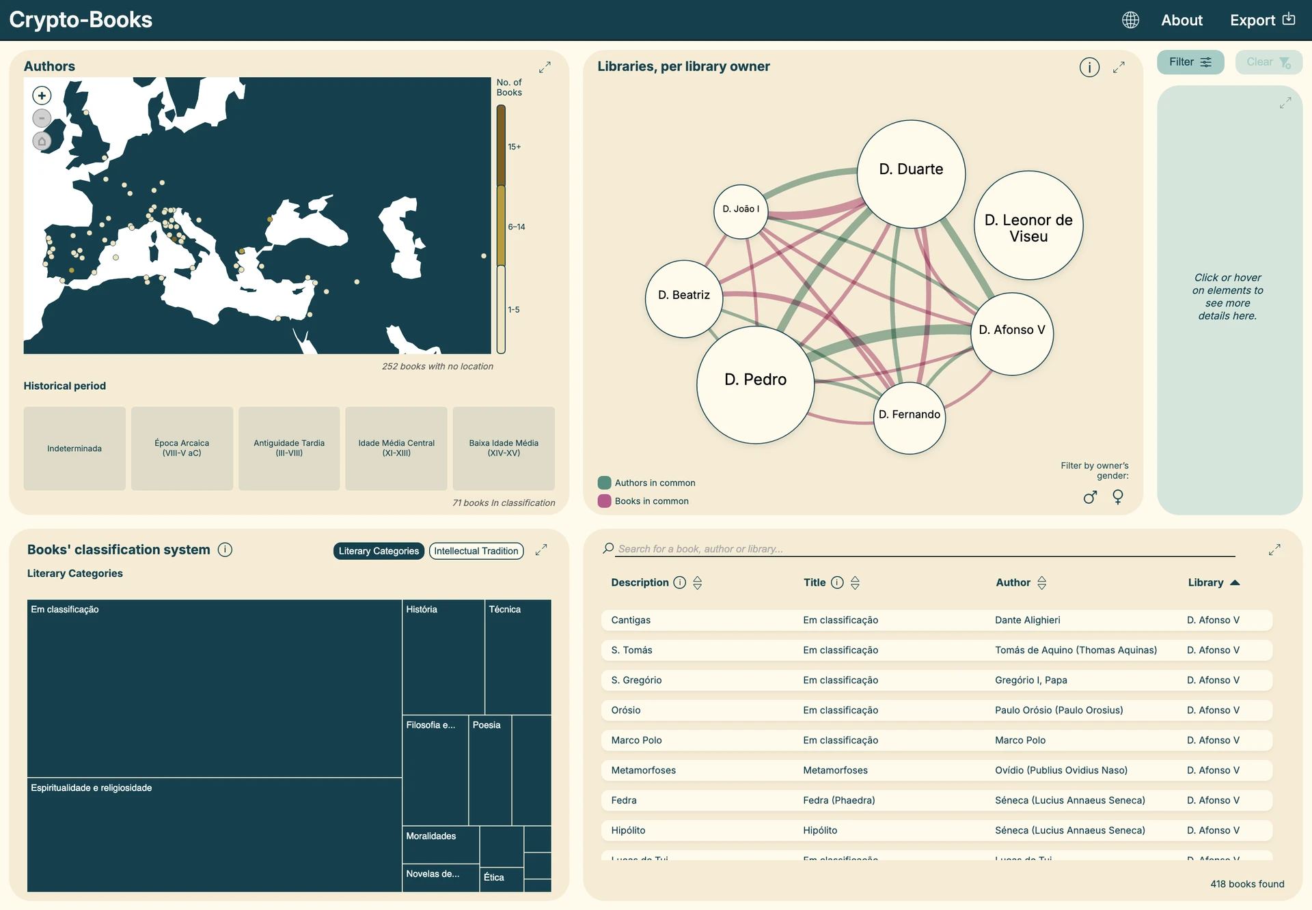Filter library owners by female gender

(x=1118, y=497)
